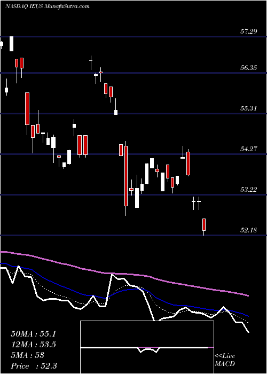Screen dimensions: 267x374
Task: Select the 56.35 price level label
Action: [x=248, y=68]
